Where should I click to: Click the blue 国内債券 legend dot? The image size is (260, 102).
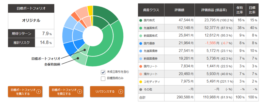tap(141, 43)
